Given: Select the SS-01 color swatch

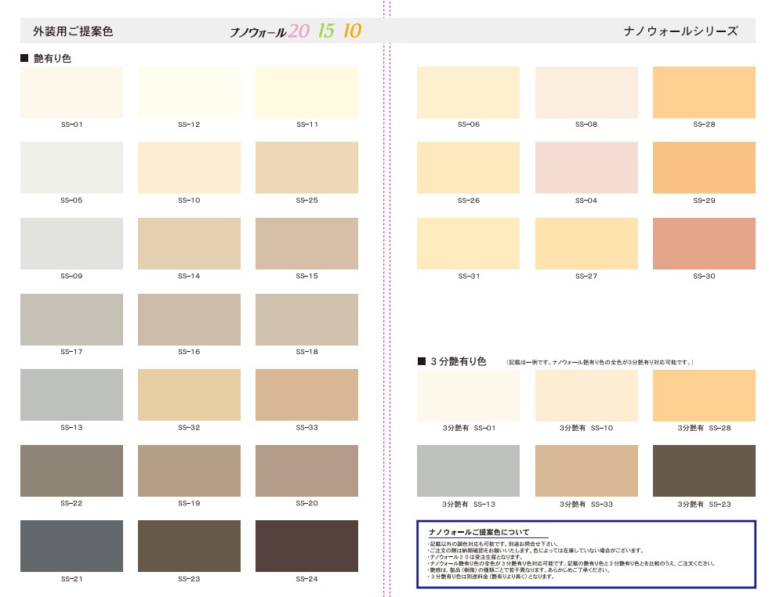Looking at the screenshot, I should (x=71, y=92).
